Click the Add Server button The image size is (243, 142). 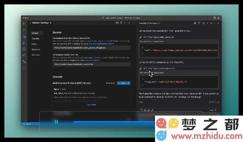(x=124, y=83)
